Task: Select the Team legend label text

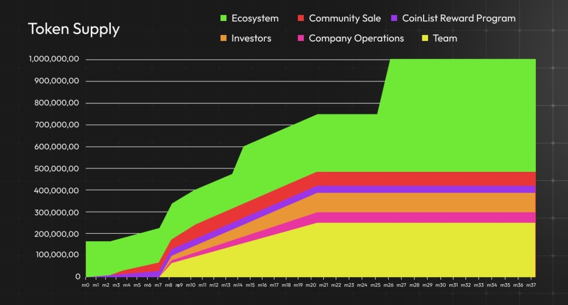Action: coord(445,38)
